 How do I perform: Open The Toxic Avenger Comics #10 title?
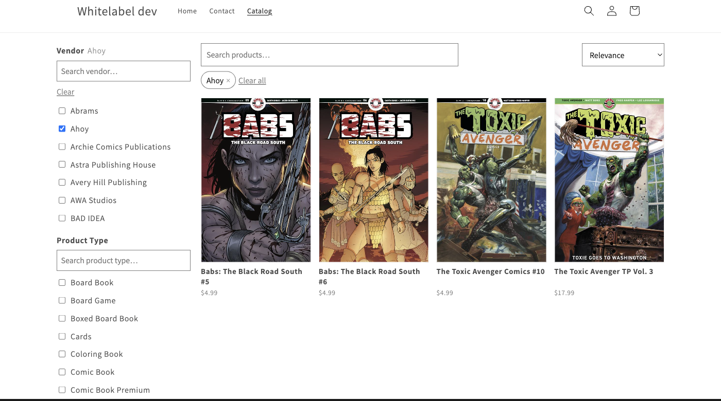(x=491, y=271)
